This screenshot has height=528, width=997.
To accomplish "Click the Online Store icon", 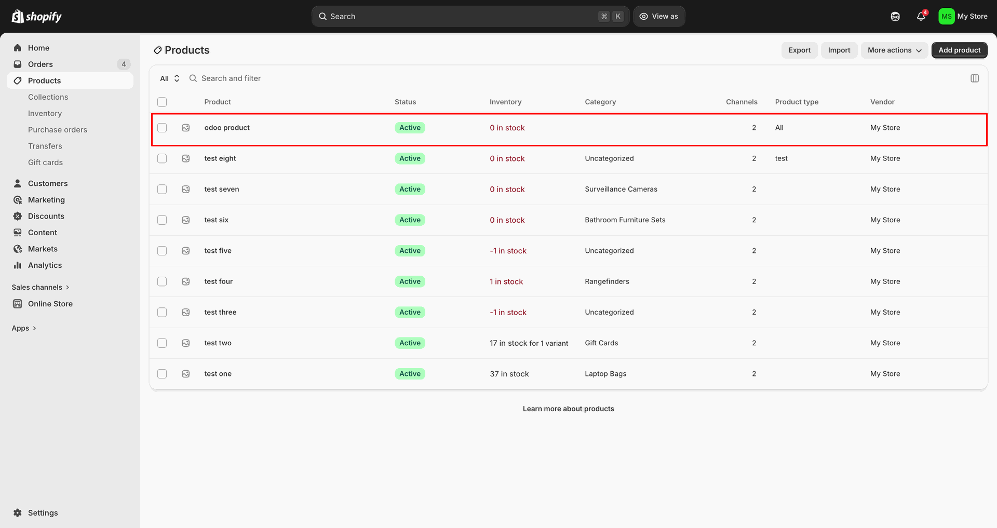I will pyautogui.click(x=18, y=304).
